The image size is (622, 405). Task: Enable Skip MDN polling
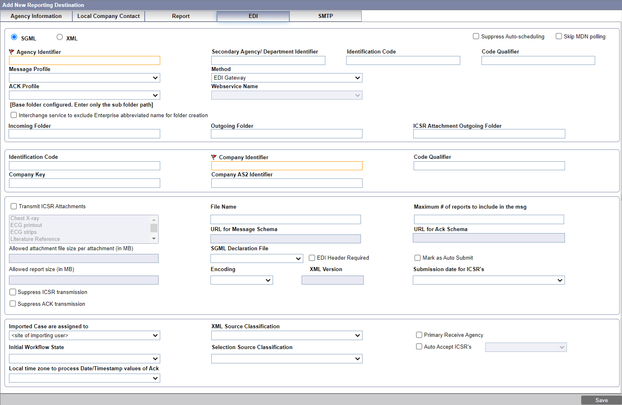click(x=559, y=36)
